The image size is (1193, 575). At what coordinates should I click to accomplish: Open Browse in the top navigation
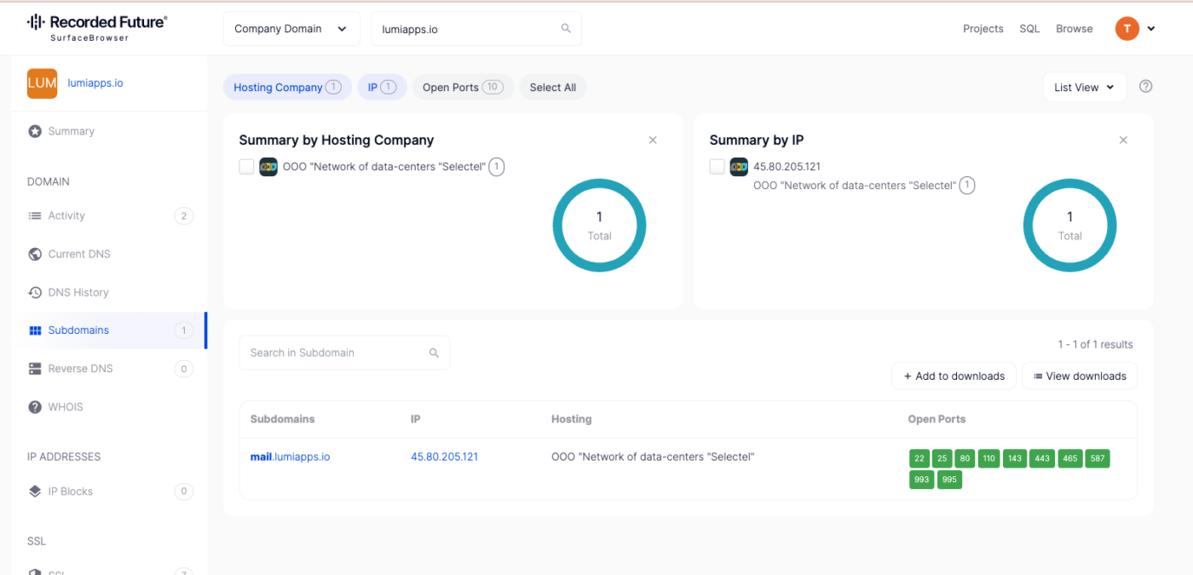click(1075, 29)
